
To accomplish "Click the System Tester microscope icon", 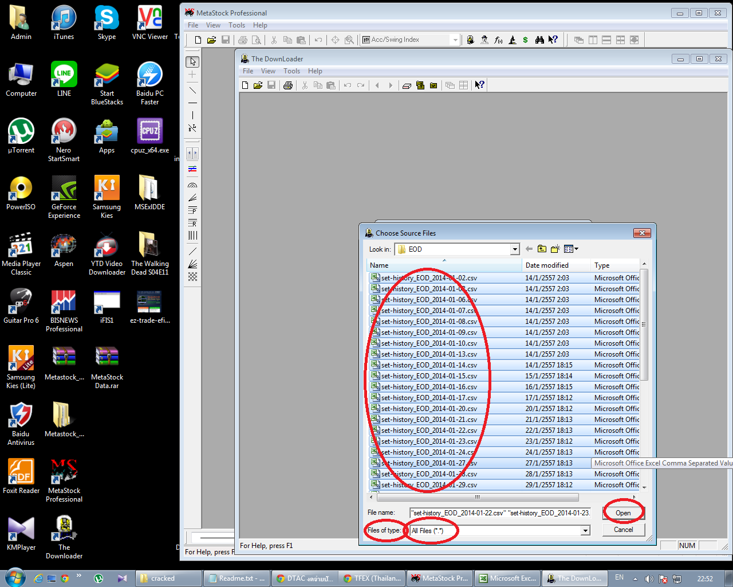I will click(x=512, y=40).
